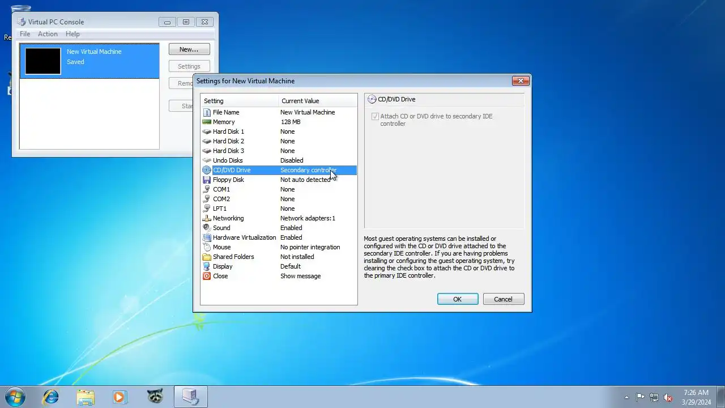The image size is (725, 408).
Task: Open Help menu in Virtual PC Console
Action: [72, 34]
